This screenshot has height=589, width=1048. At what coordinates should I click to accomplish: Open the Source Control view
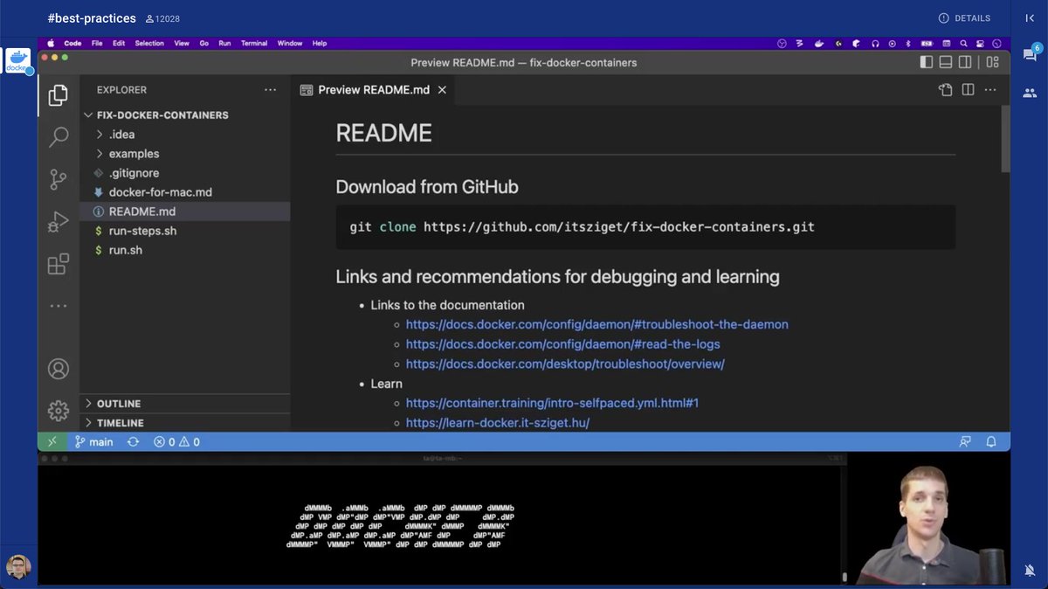point(59,179)
